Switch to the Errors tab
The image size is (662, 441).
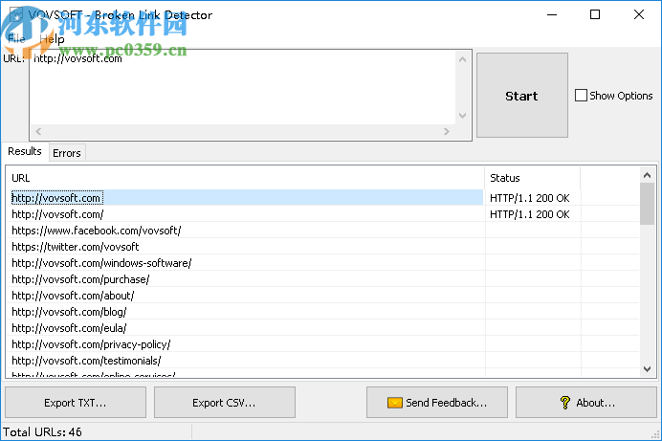tap(67, 153)
